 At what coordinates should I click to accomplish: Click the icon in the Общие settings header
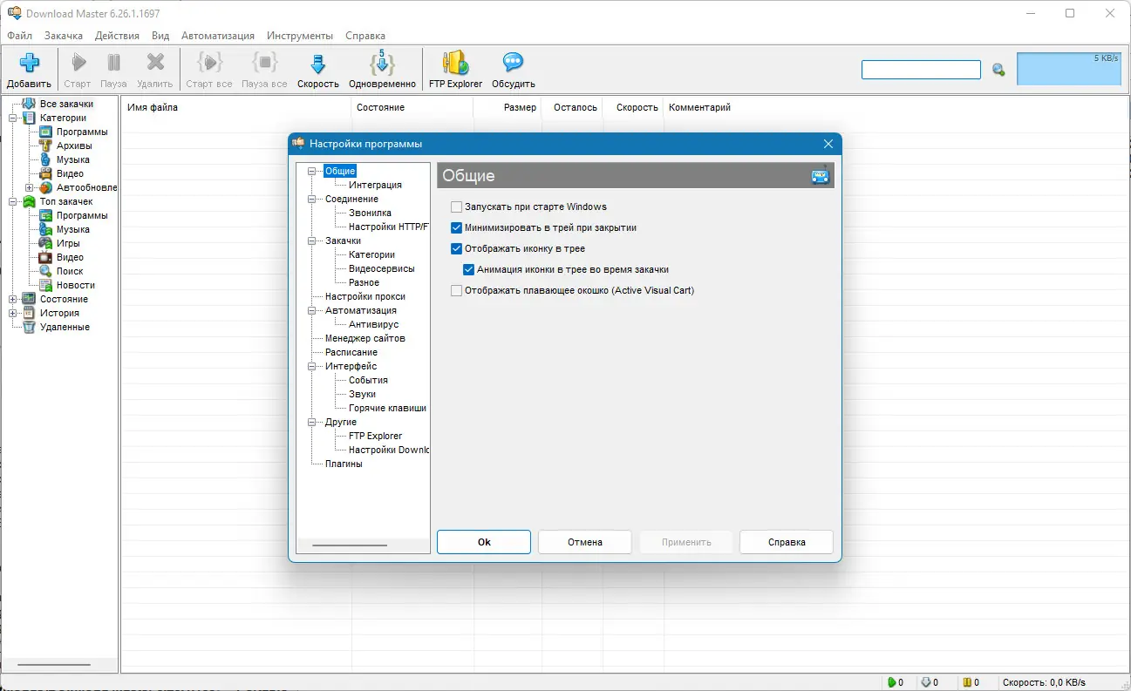coord(821,176)
